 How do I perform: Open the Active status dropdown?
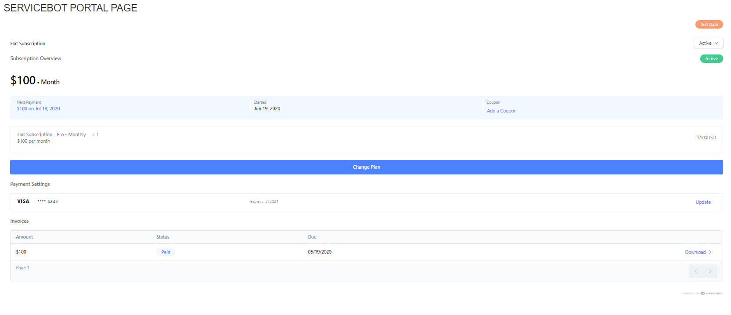point(708,43)
